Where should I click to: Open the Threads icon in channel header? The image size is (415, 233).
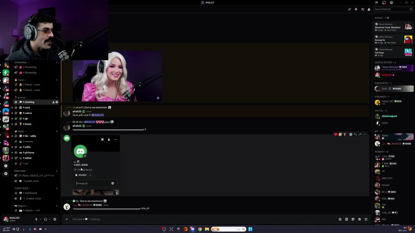tap(350, 9)
